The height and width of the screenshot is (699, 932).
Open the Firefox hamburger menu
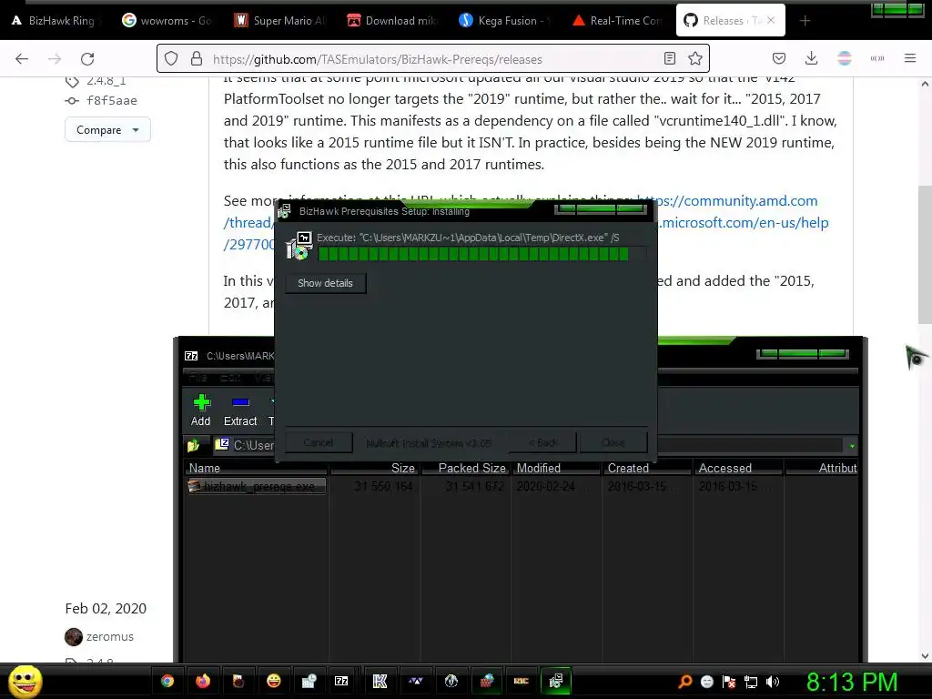point(910,58)
